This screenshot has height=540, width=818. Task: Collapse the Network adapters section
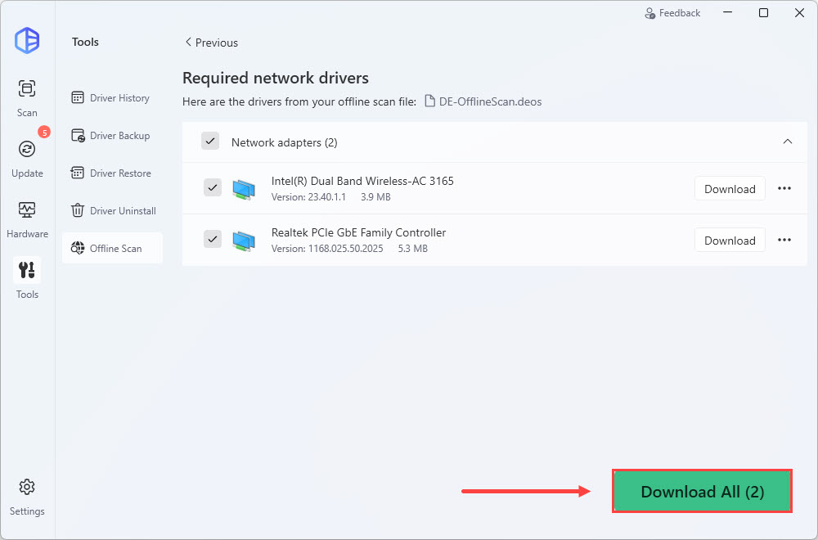pos(787,142)
